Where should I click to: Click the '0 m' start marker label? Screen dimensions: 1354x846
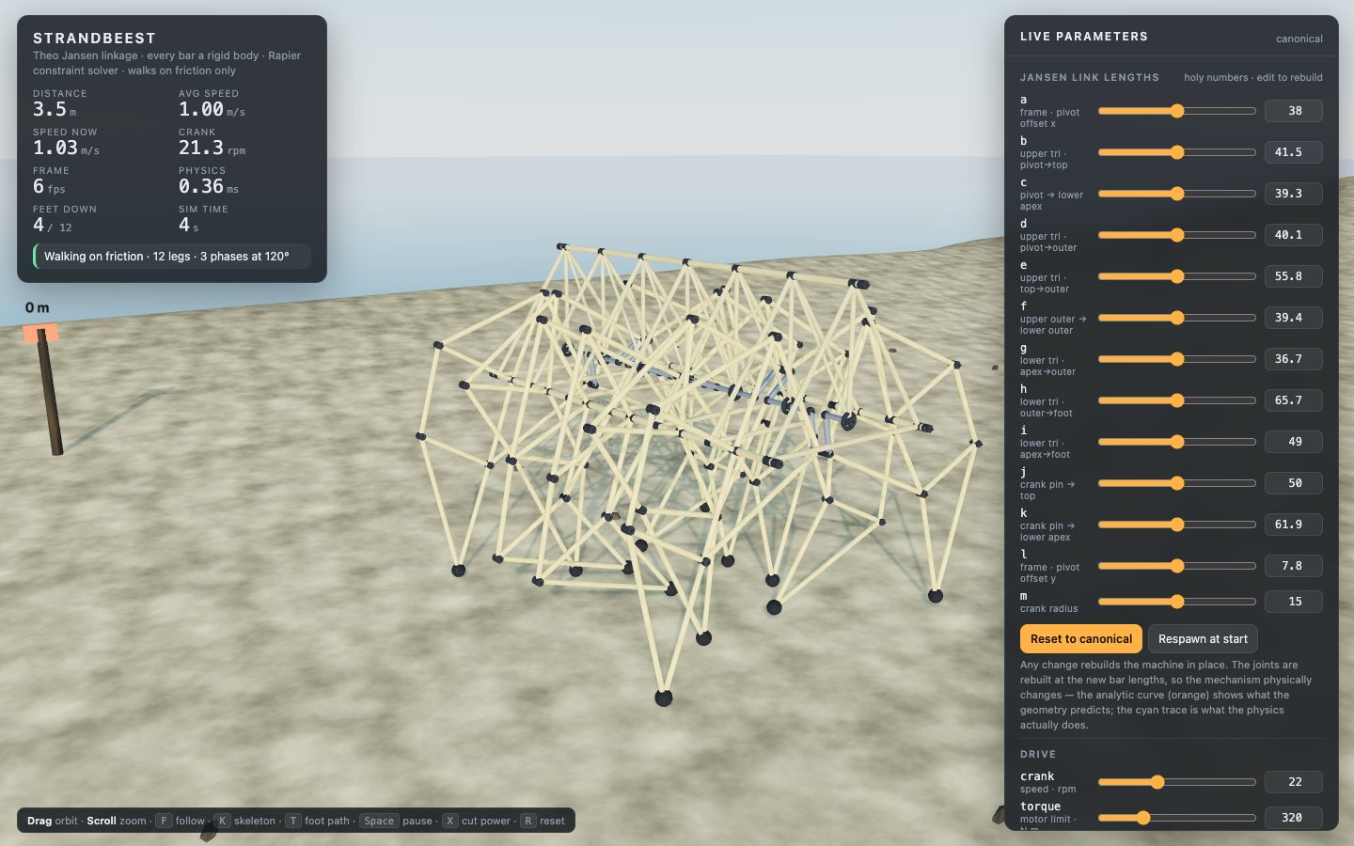(x=38, y=307)
